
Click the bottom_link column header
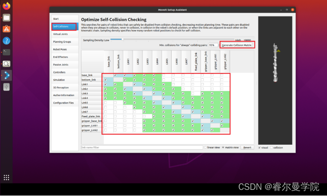point(118,62)
